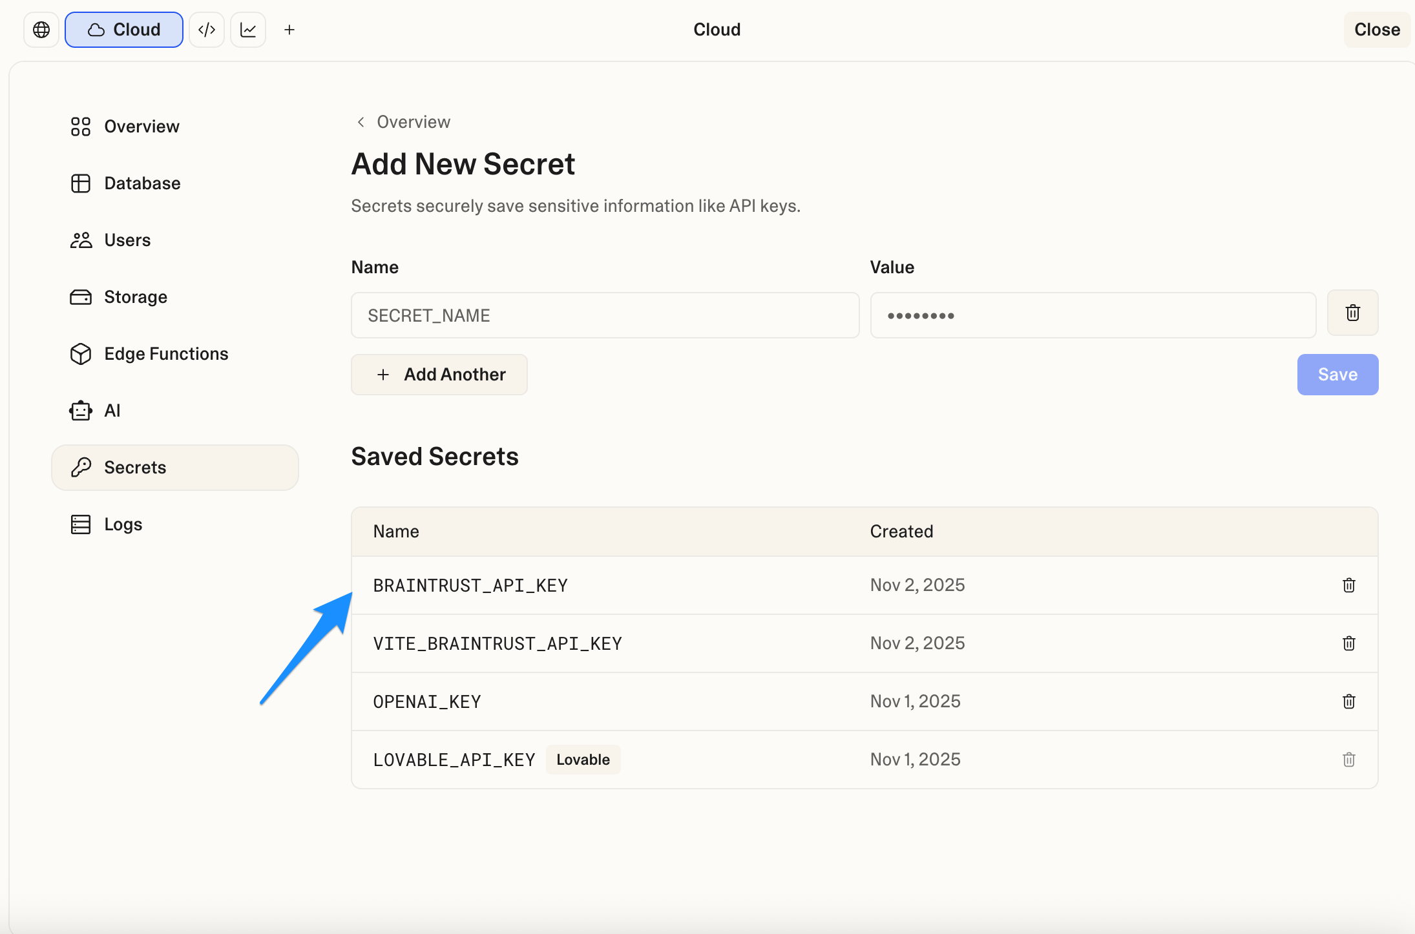
Task: Open the analytics chart icon
Action: point(248,29)
